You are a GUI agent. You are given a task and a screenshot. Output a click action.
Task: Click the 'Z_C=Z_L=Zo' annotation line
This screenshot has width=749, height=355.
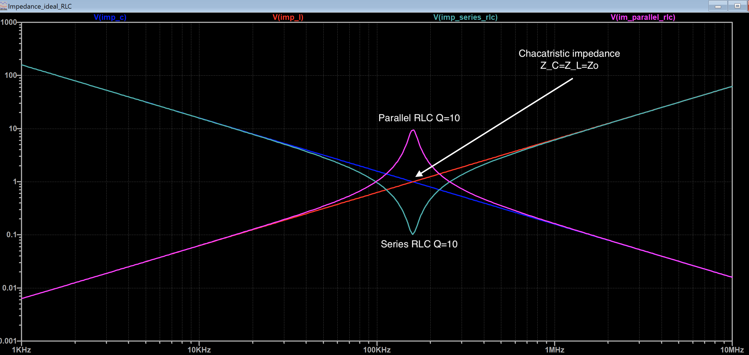[569, 65]
